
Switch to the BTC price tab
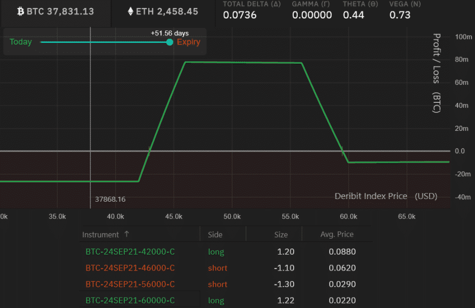[x=55, y=10]
